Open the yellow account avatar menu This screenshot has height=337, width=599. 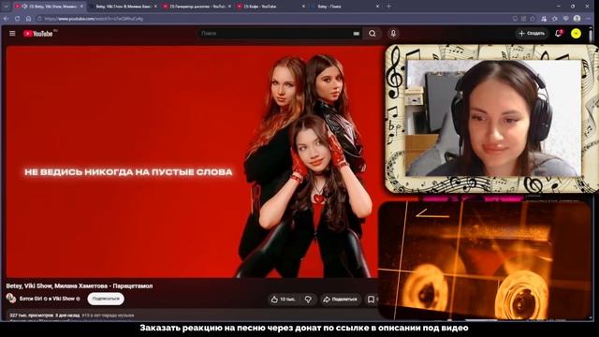(x=576, y=34)
